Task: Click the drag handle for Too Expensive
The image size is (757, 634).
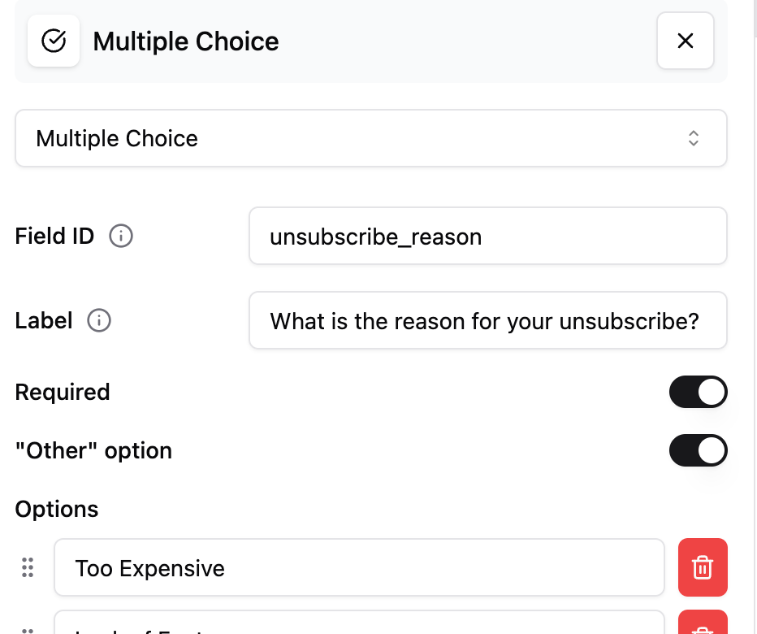Action: [28, 567]
